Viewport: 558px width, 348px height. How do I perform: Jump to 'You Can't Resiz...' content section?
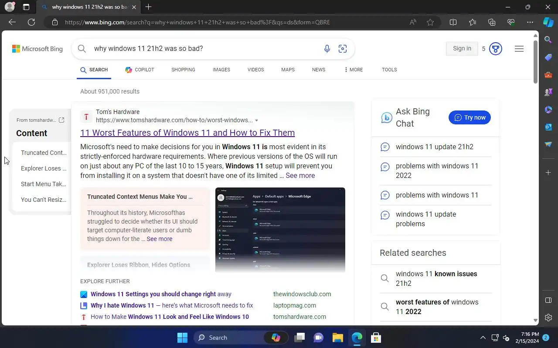point(44,200)
